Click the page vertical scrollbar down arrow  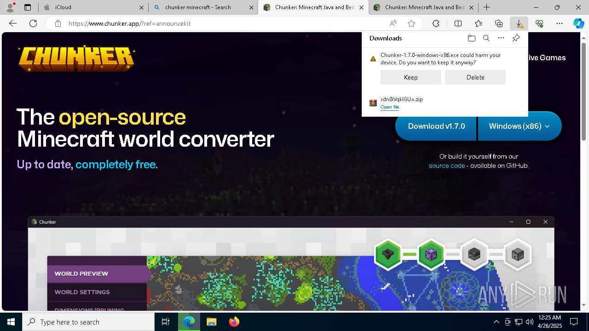pos(585,305)
